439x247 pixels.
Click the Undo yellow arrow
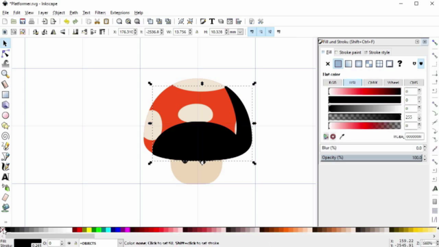coord(67,21)
